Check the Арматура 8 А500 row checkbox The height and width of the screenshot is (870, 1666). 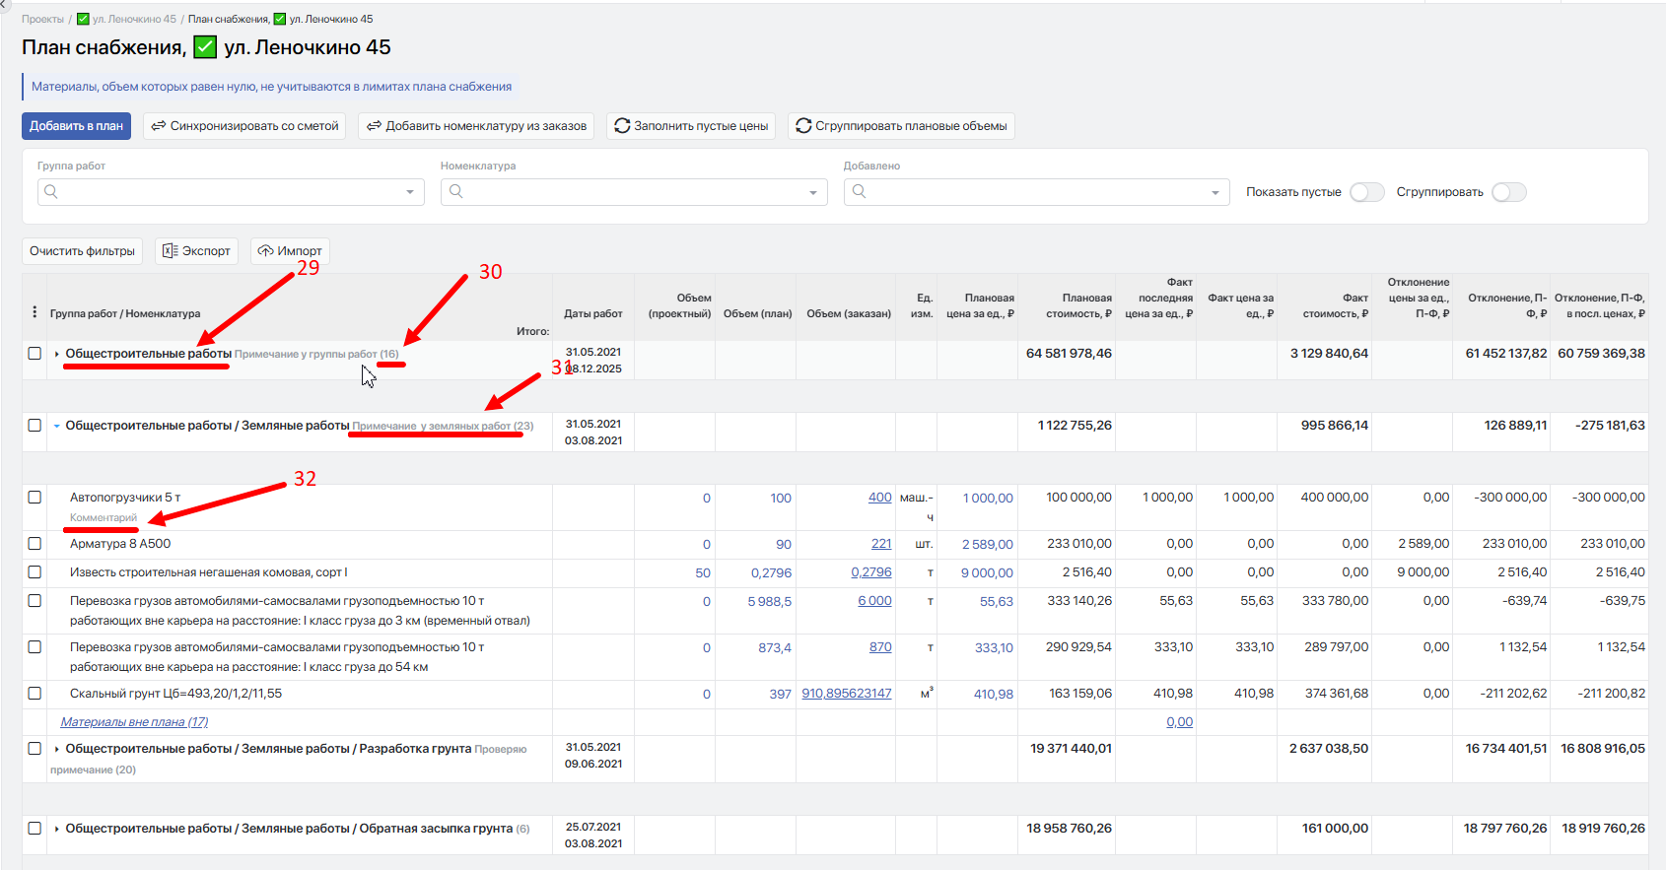[x=35, y=544]
